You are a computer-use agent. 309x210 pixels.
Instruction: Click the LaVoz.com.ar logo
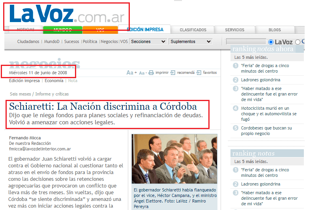[67, 14]
